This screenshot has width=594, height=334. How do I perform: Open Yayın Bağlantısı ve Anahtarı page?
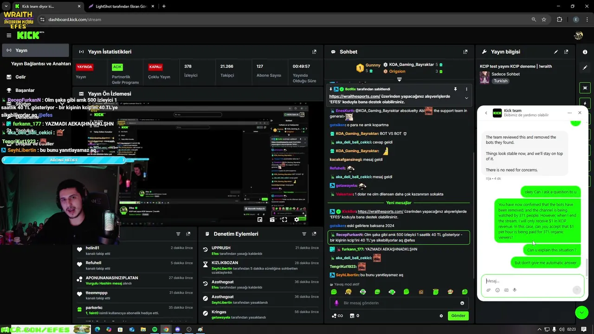pos(41,64)
